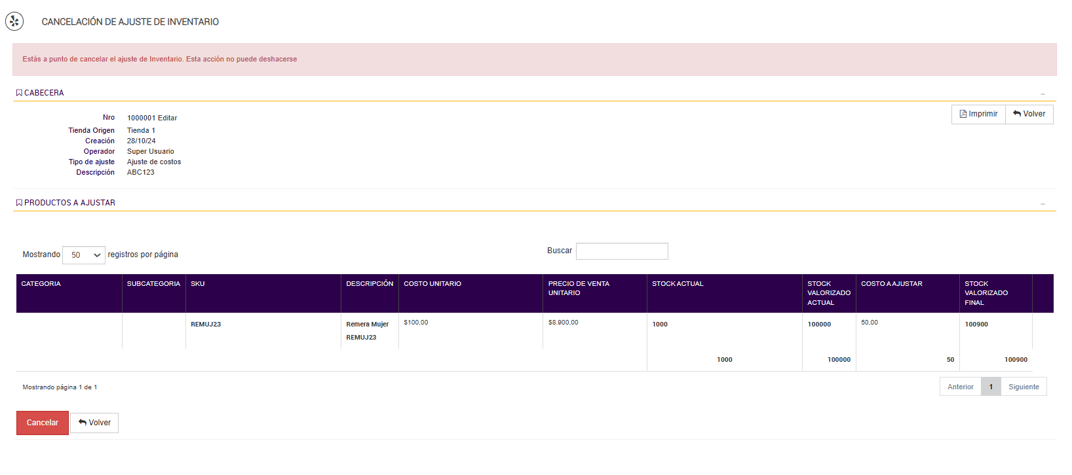Click the adjustment type Ajuste de costos
Image resolution: width=1072 pixels, height=475 pixels.
154,162
